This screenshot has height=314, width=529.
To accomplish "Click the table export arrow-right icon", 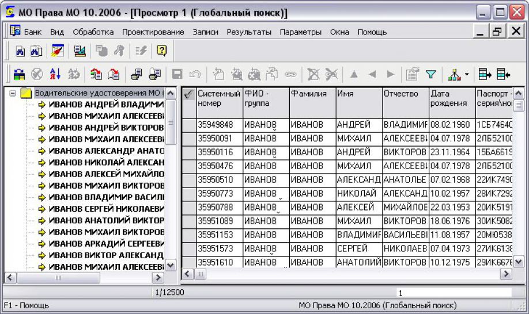I will [x=485, y=74].
